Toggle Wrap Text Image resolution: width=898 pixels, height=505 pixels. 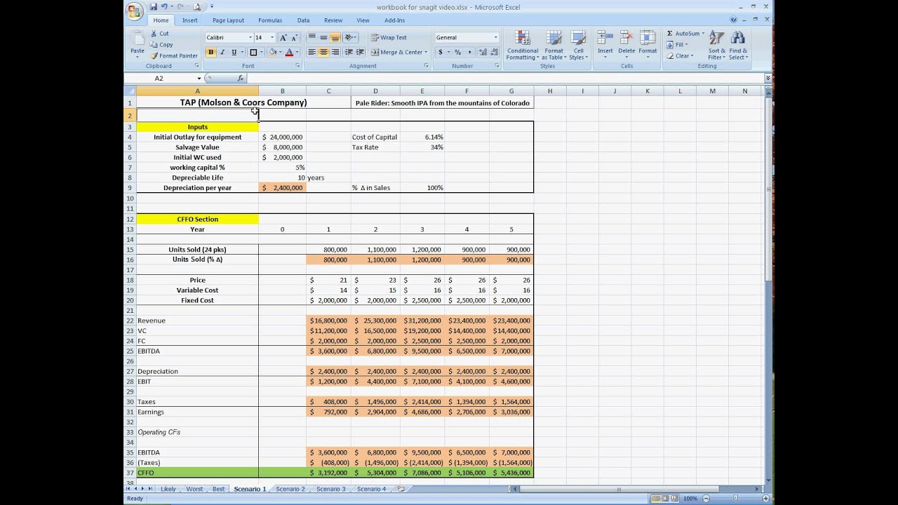(389, 37)
